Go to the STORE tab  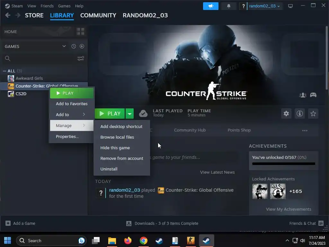point(34,15)
